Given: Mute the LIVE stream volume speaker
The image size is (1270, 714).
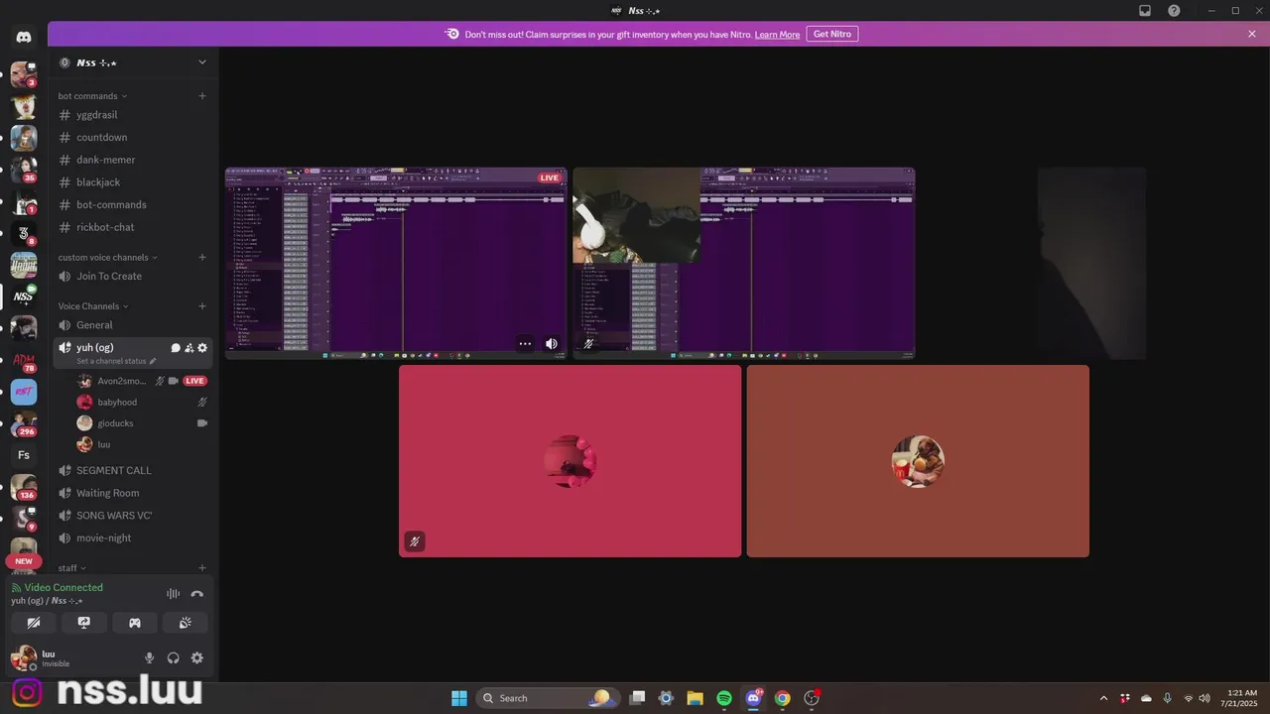Looking at the screenshot, I should (552, 344).
